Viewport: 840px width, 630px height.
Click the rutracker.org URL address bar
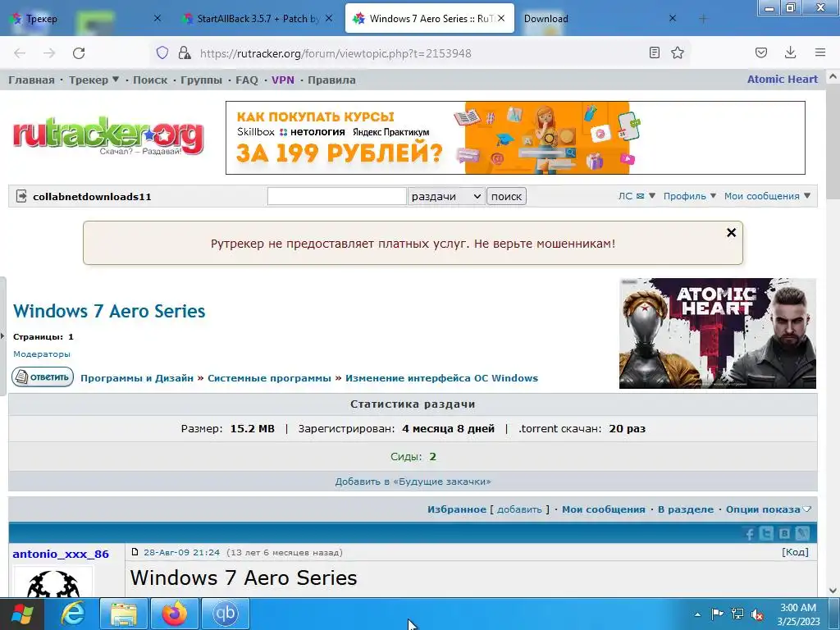click(x=418, y=53)
